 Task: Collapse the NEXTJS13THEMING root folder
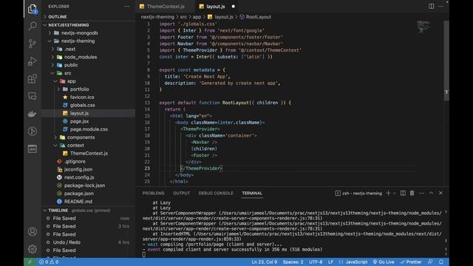pos(69,24)
